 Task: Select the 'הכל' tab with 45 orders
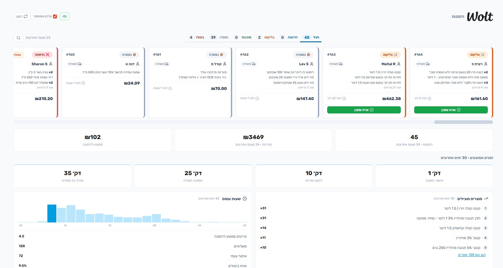click(311, 37)
